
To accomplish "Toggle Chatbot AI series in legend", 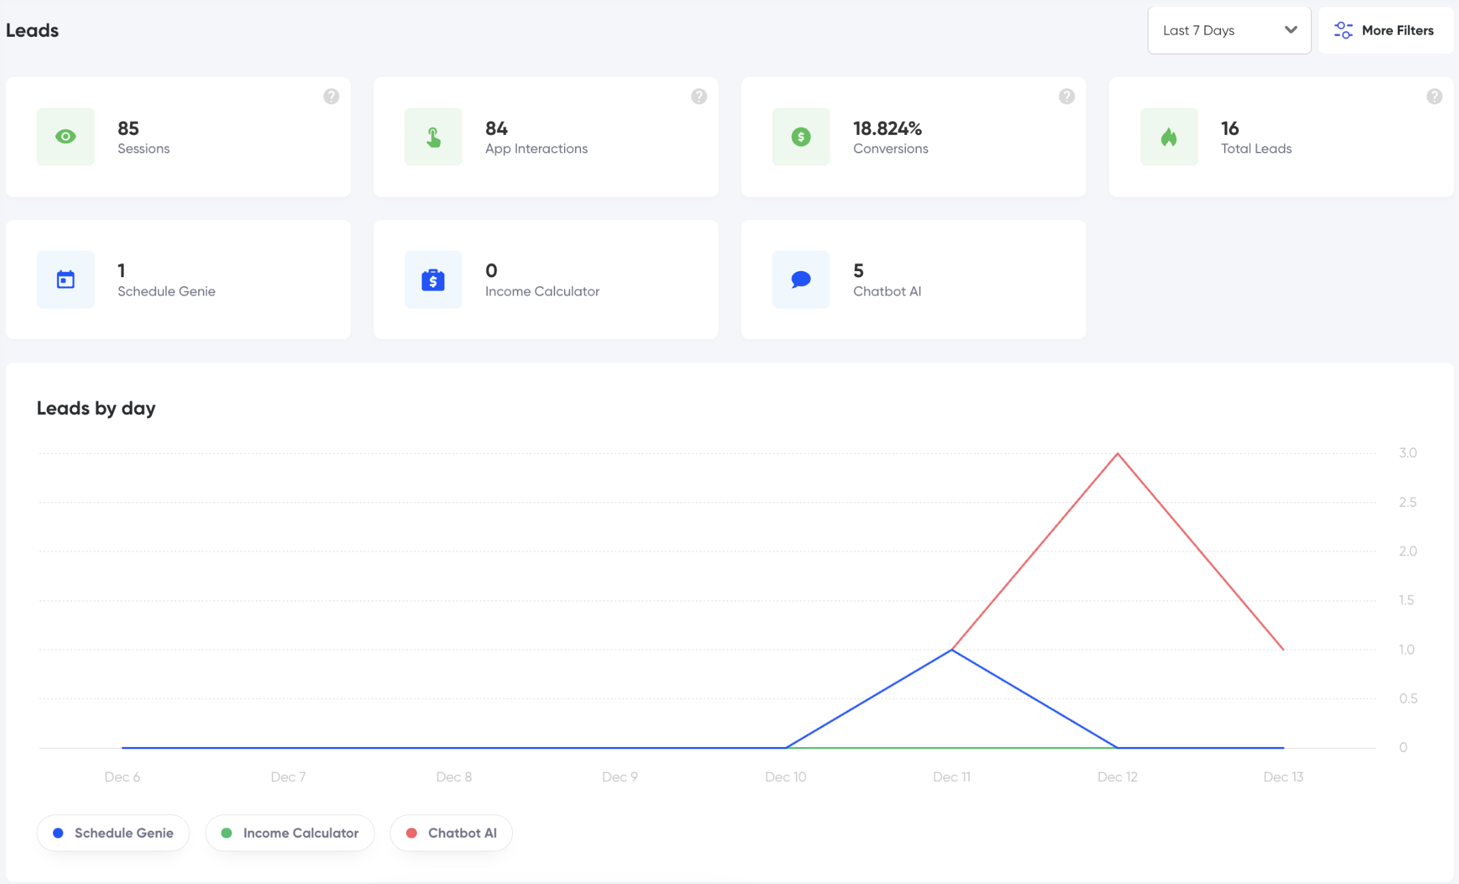I will (451, 833).
